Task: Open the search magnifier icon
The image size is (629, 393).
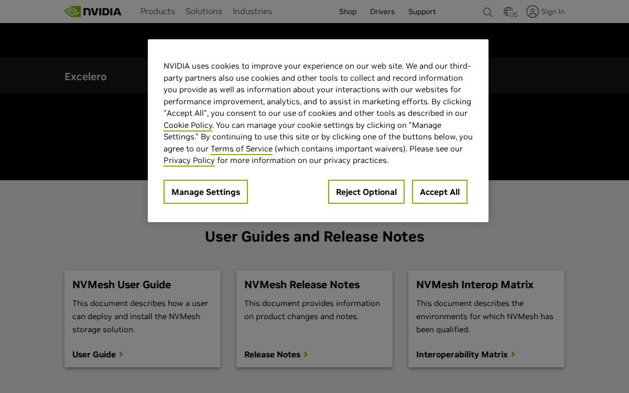Action: [x=487, y=12]
